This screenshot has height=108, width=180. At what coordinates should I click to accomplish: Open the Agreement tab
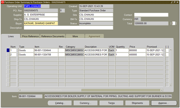94,36
